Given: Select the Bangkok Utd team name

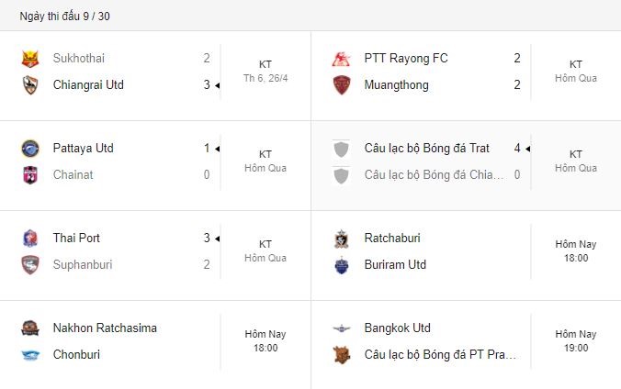Looking at the screenshot, I should pyautogui.click(x=397, y=328).
